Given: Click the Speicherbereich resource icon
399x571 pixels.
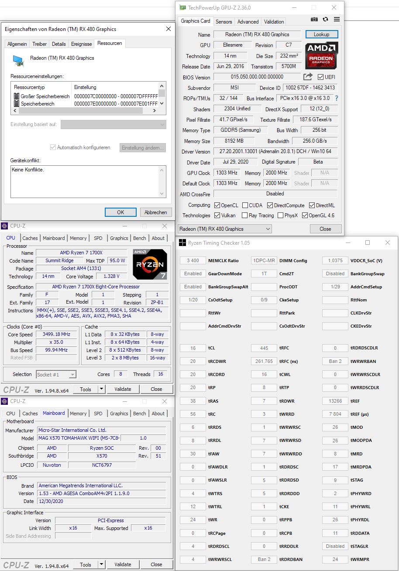Looking at the screenshot, I should pos(17,103).
